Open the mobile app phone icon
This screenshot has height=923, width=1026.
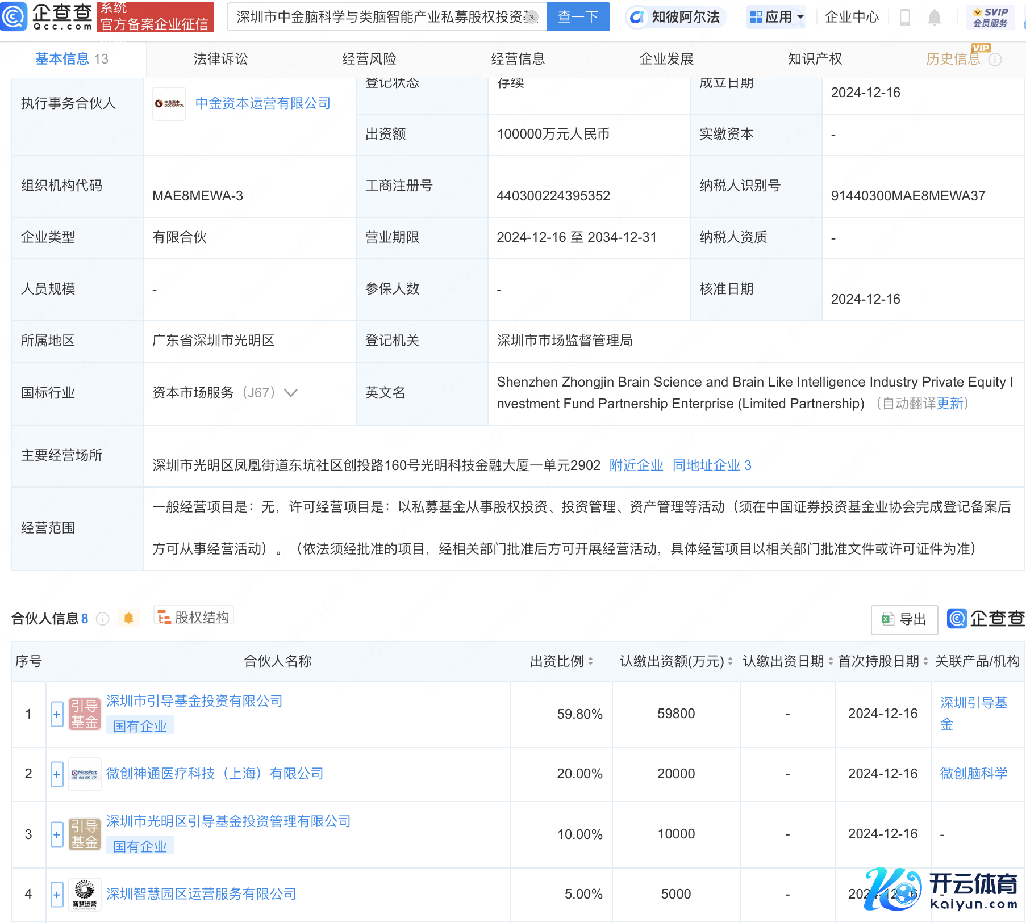(x=905, y=18)
